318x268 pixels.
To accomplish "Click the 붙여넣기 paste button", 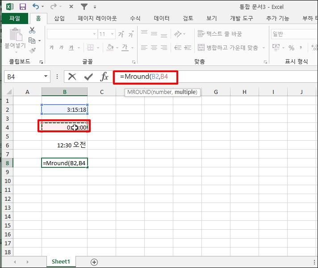I will [16, 40].
